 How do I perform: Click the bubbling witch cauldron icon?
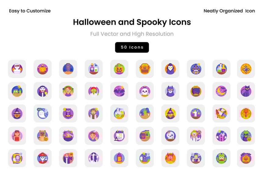(196, 91)
